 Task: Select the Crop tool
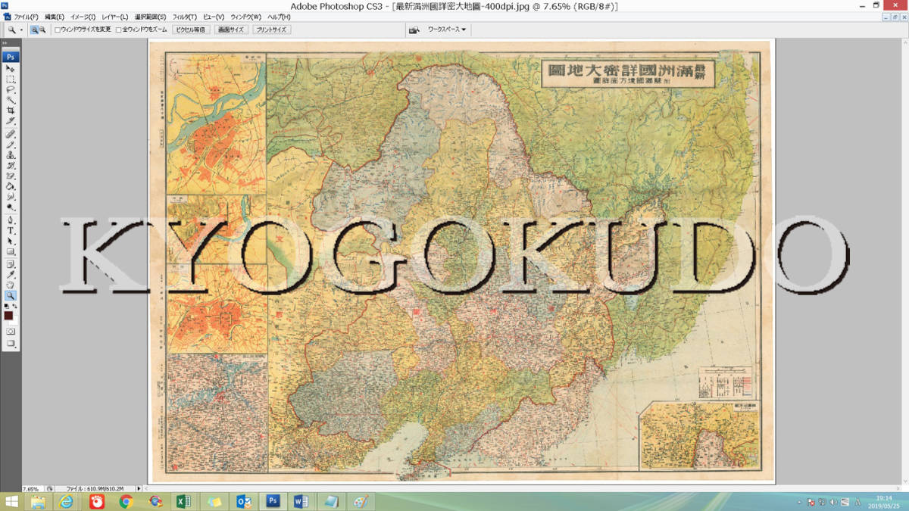11,110
